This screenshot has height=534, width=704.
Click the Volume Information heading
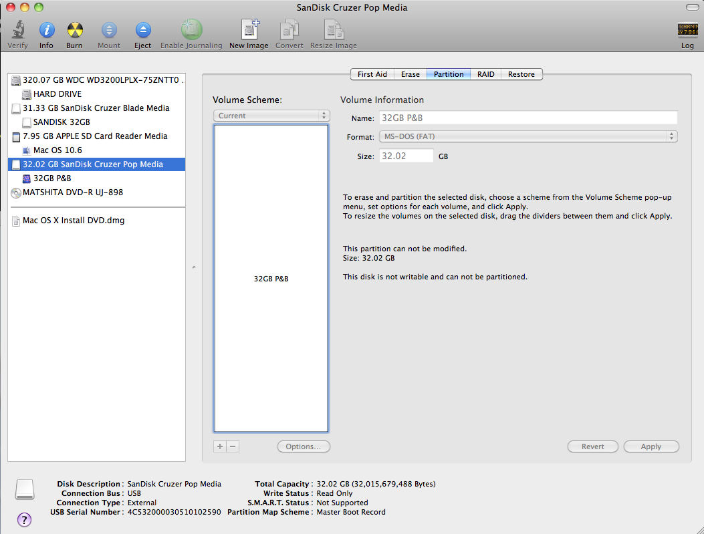pyautogui.click(x=382, y=100)
